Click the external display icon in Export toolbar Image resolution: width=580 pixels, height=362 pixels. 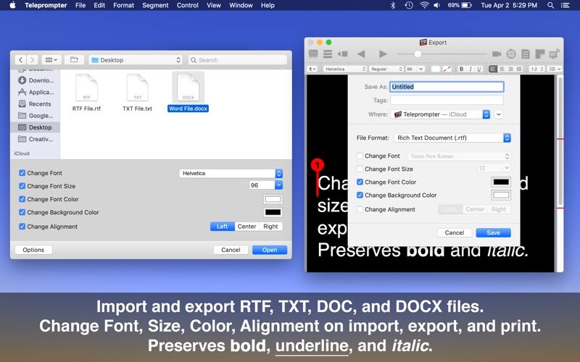click(x=555, y=54)
